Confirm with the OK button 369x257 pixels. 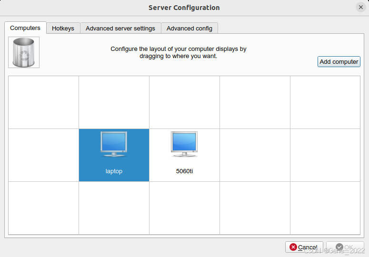pyautogui.click(x=345, y=247)
